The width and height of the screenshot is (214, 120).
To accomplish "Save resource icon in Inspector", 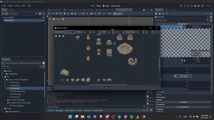I will click(163, 14).
